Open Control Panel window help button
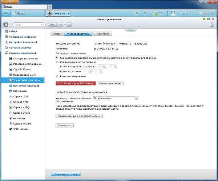Image resolution: width=218 pixels, height=181 pixels. [x=212, y=25]
